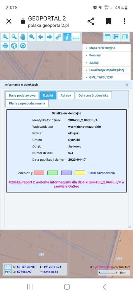This screenshot has height=296, width=133.
Task: Open the OpenStreetMap attribution link
Action: [103, 267]
